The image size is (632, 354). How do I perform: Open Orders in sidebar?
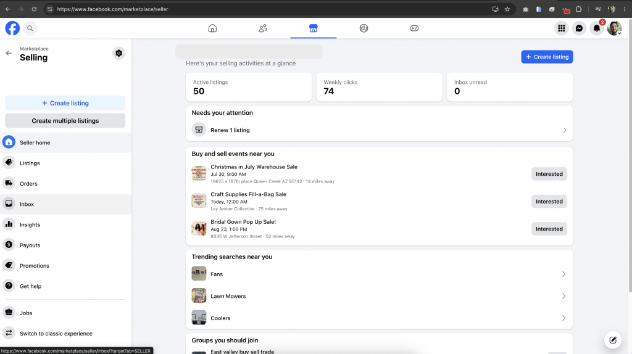(x=65, y=184)
